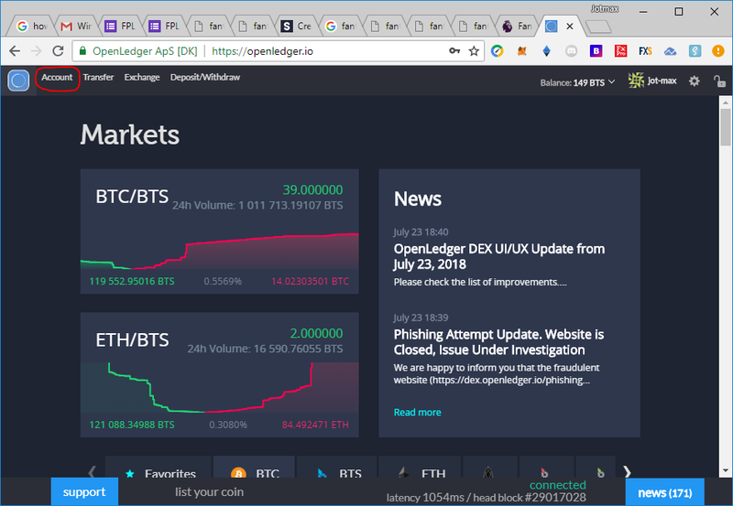Open the settings gear icon
Viewport: 733px width, 506px height.
coord(695,81)
